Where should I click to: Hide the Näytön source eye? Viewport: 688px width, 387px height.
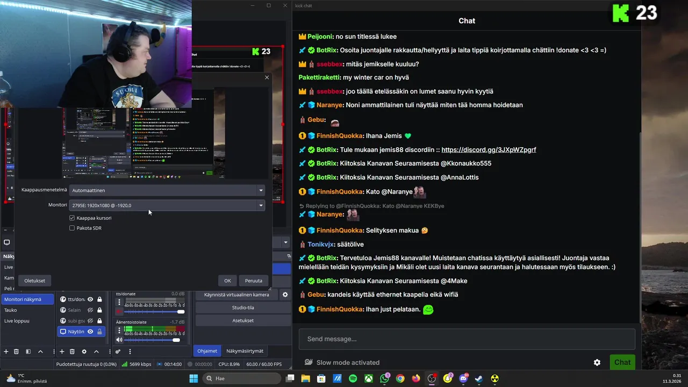tap(90, 332)
